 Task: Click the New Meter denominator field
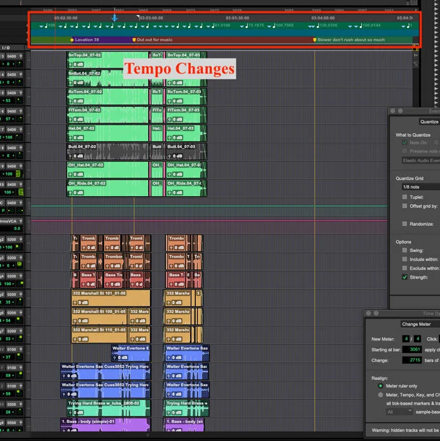[417, 339]
